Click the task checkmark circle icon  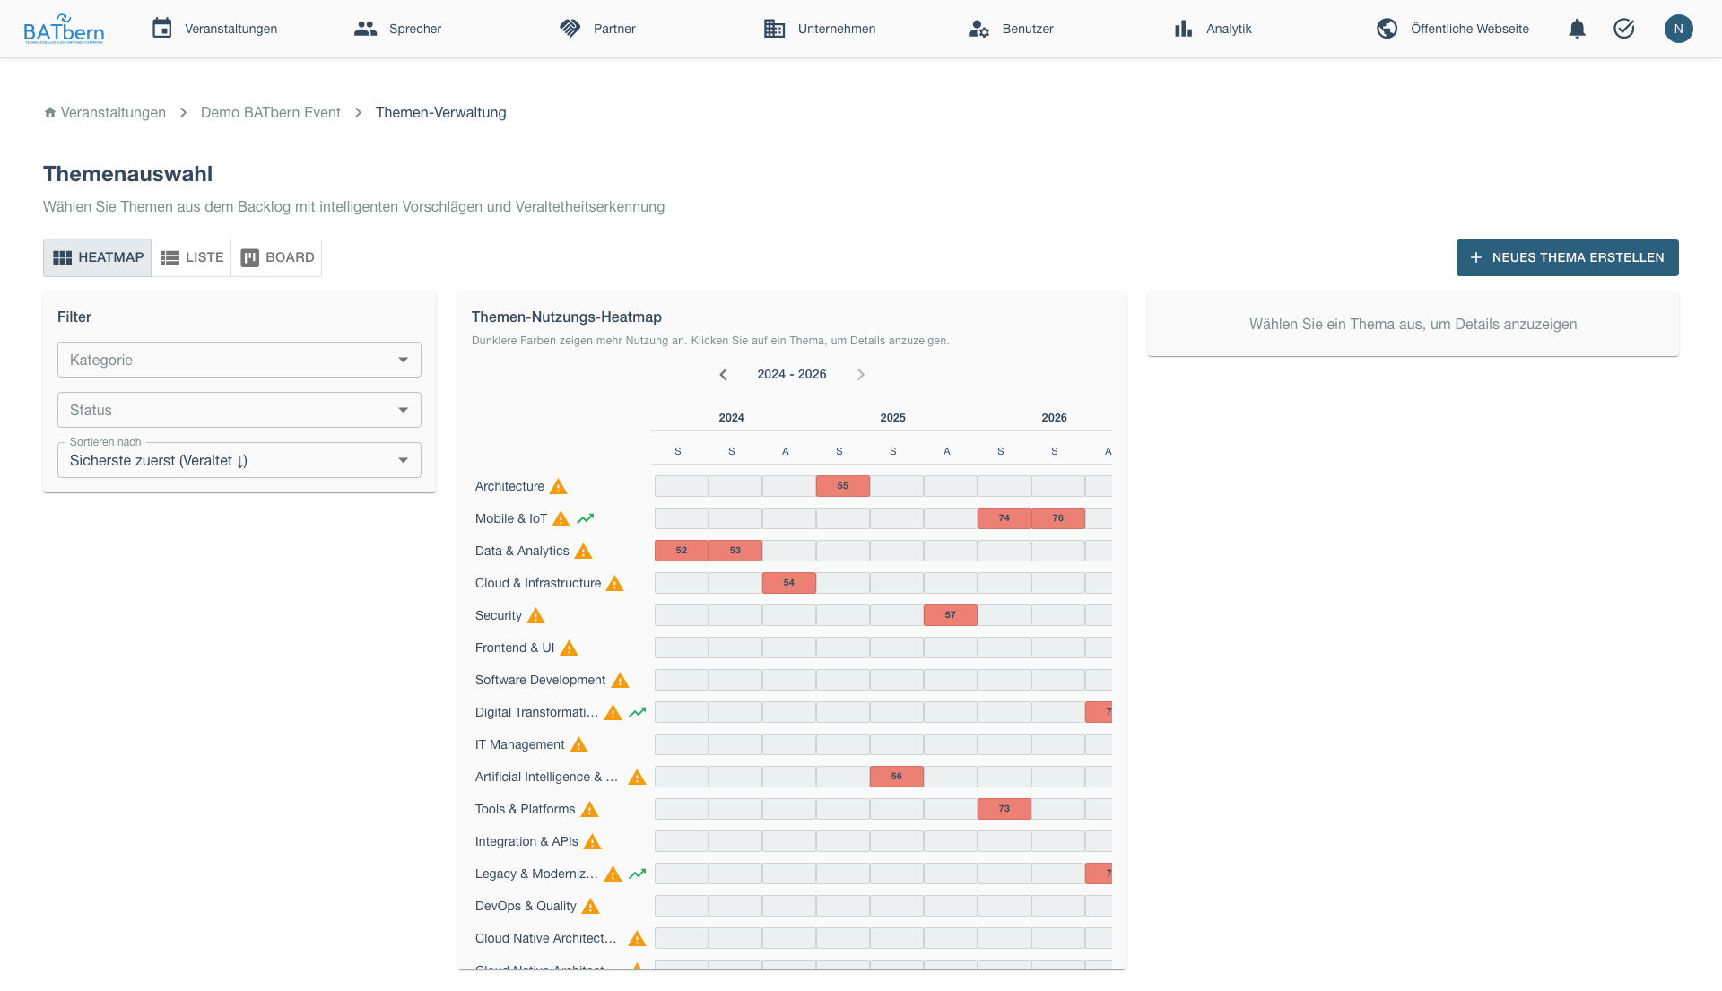[1623, 29]
